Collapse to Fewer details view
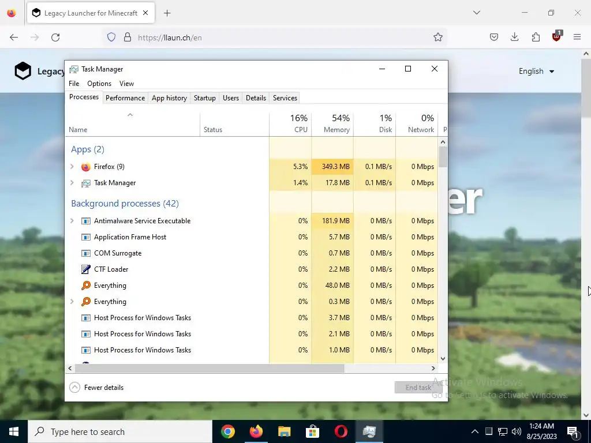This screenshot has width=591, height=443. click(x=96, y=388)
